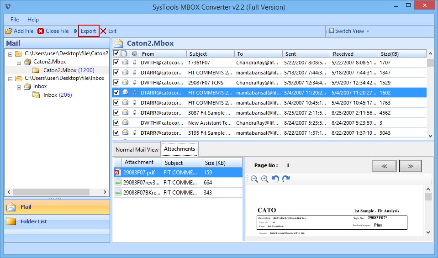Image resolution: width=438 pixels, height=258 pixels.
Task: Sort mail list by Subject column header
Action: [211, 53]
